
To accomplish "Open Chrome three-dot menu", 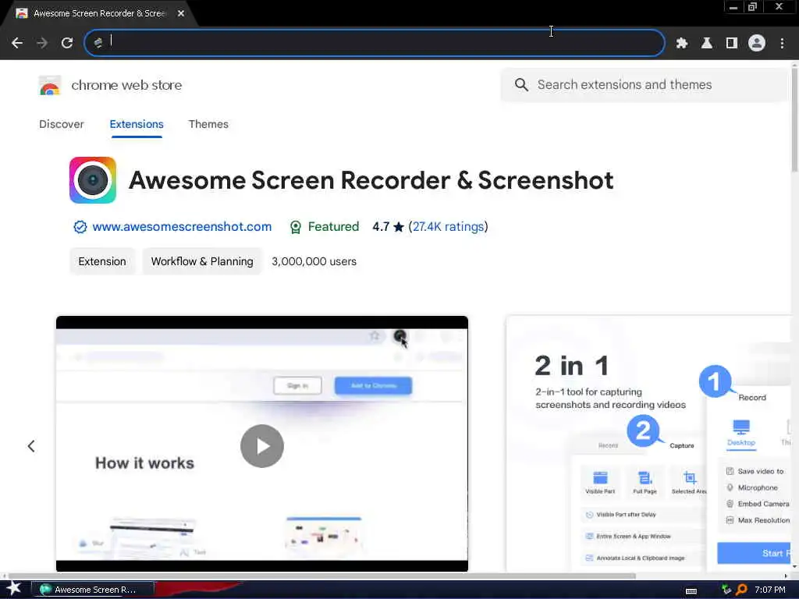I will 782,43.
